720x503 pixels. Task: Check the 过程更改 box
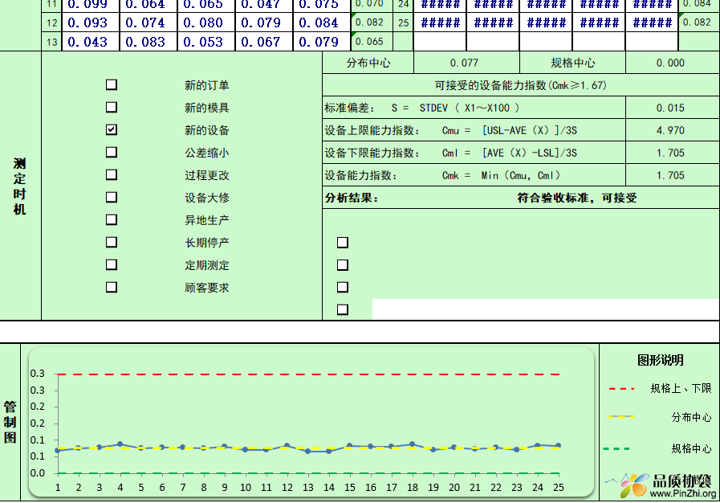tap(111, 174)
